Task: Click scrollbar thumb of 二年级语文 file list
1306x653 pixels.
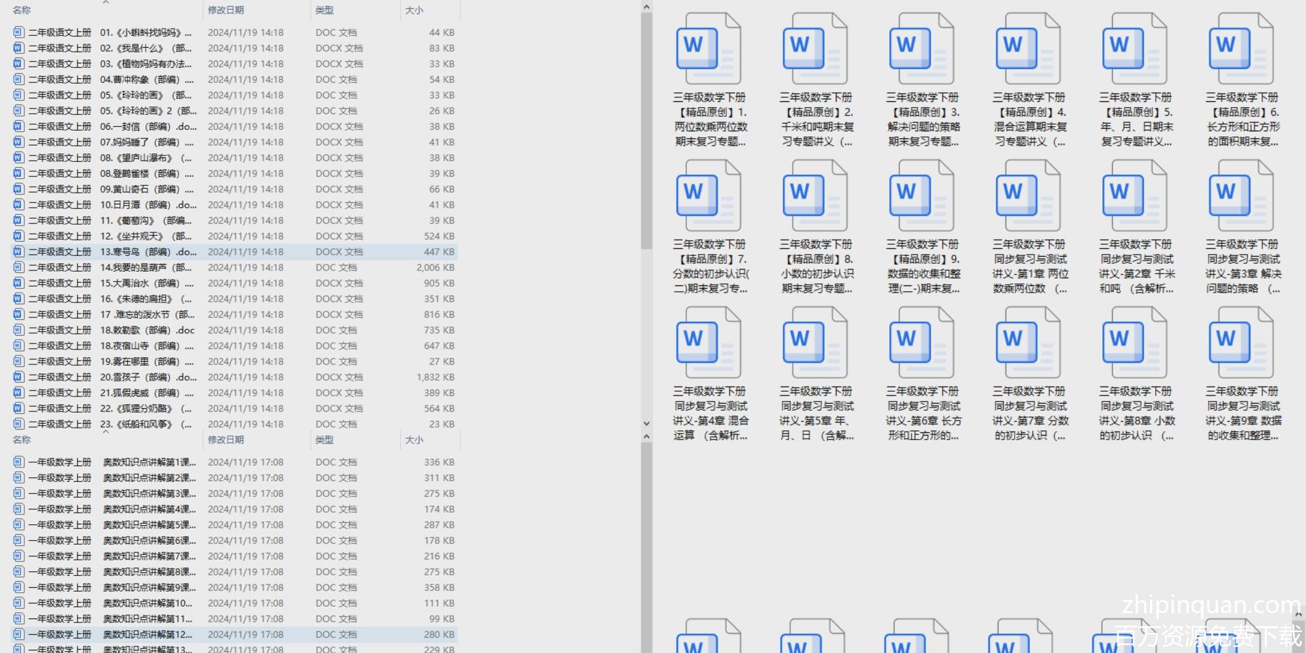Action: coord(646,131)
